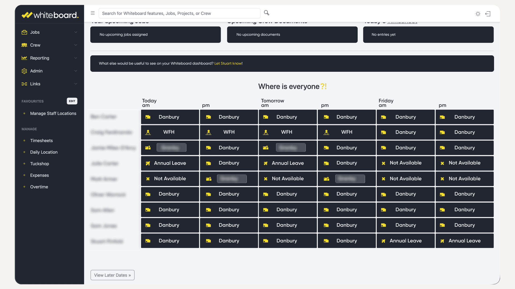This screenshot has height=289, width=515.
Task: Expand the Jobs menu chevron
Action: (x=76, y=32)
